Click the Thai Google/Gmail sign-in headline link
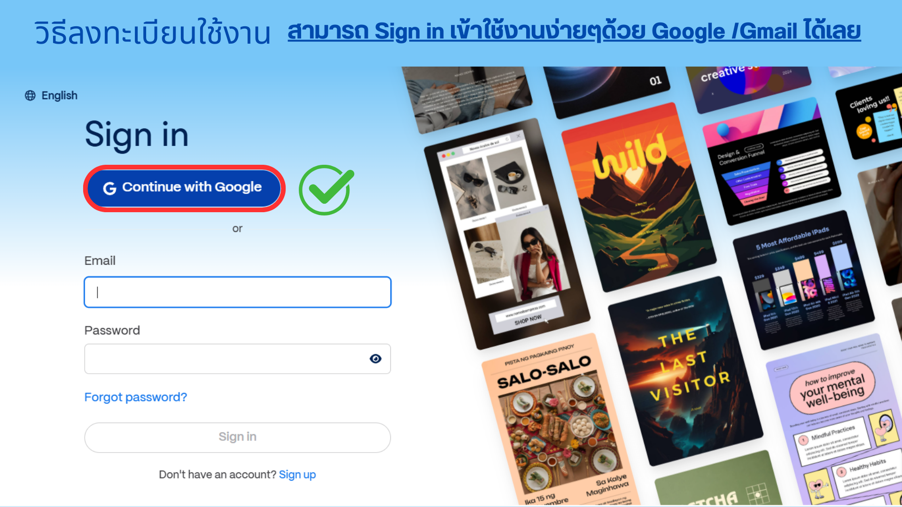This screenshot has height=507, width=902. pos(574,31)
